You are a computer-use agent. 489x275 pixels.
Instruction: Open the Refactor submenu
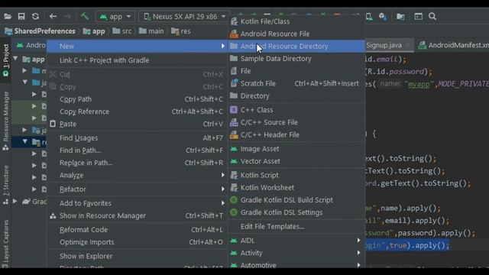(x=138, y=189)
